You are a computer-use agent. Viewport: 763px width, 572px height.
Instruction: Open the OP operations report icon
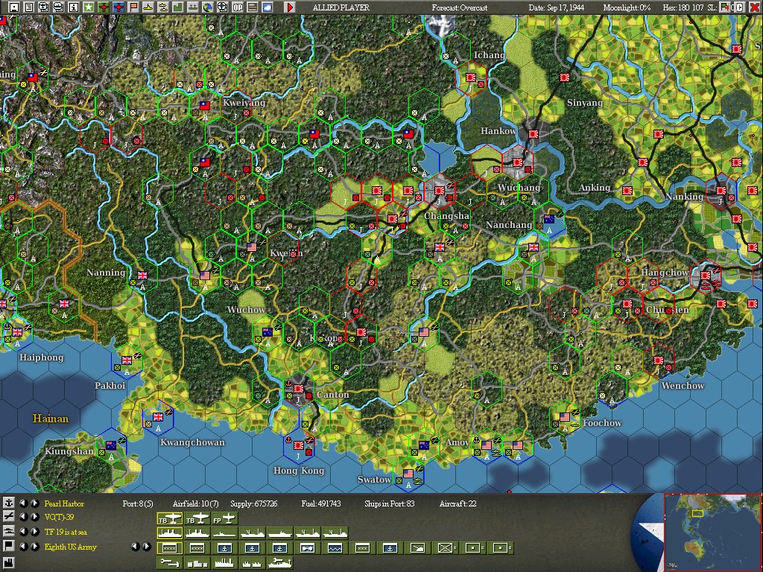click(238, 7)
